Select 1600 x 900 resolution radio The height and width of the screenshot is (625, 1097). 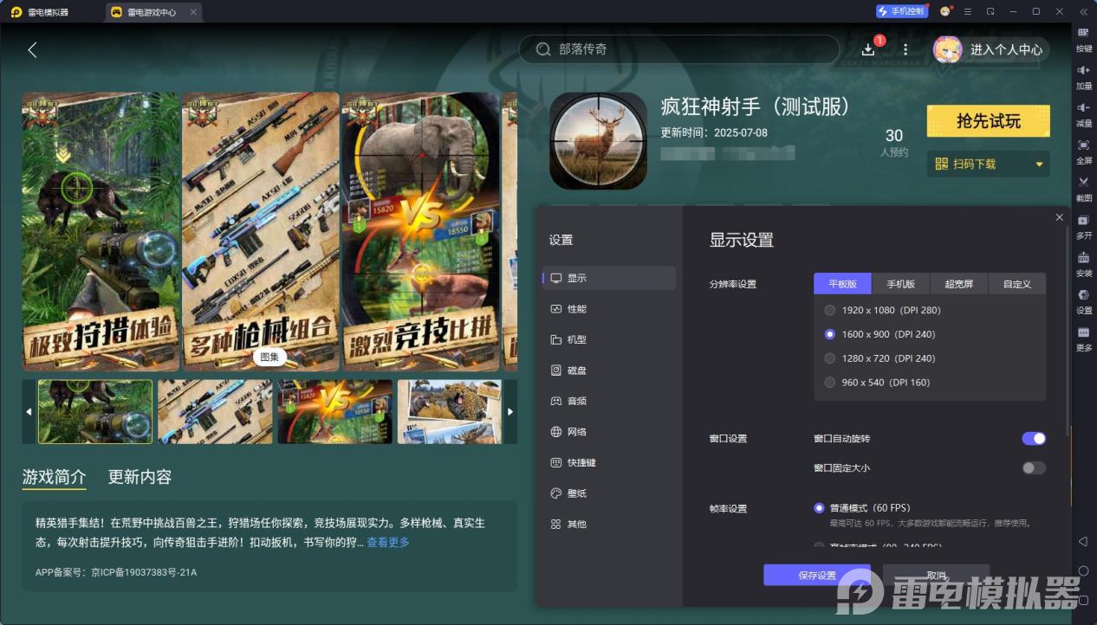830,334
